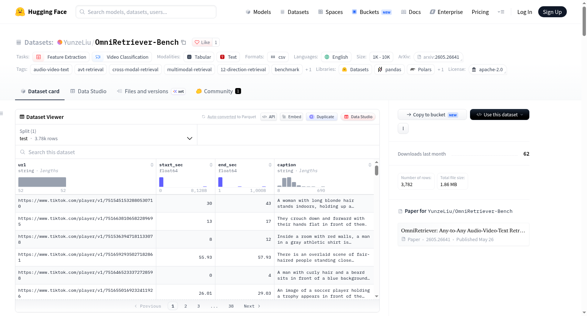Click the Embed button

coord(291,117)
